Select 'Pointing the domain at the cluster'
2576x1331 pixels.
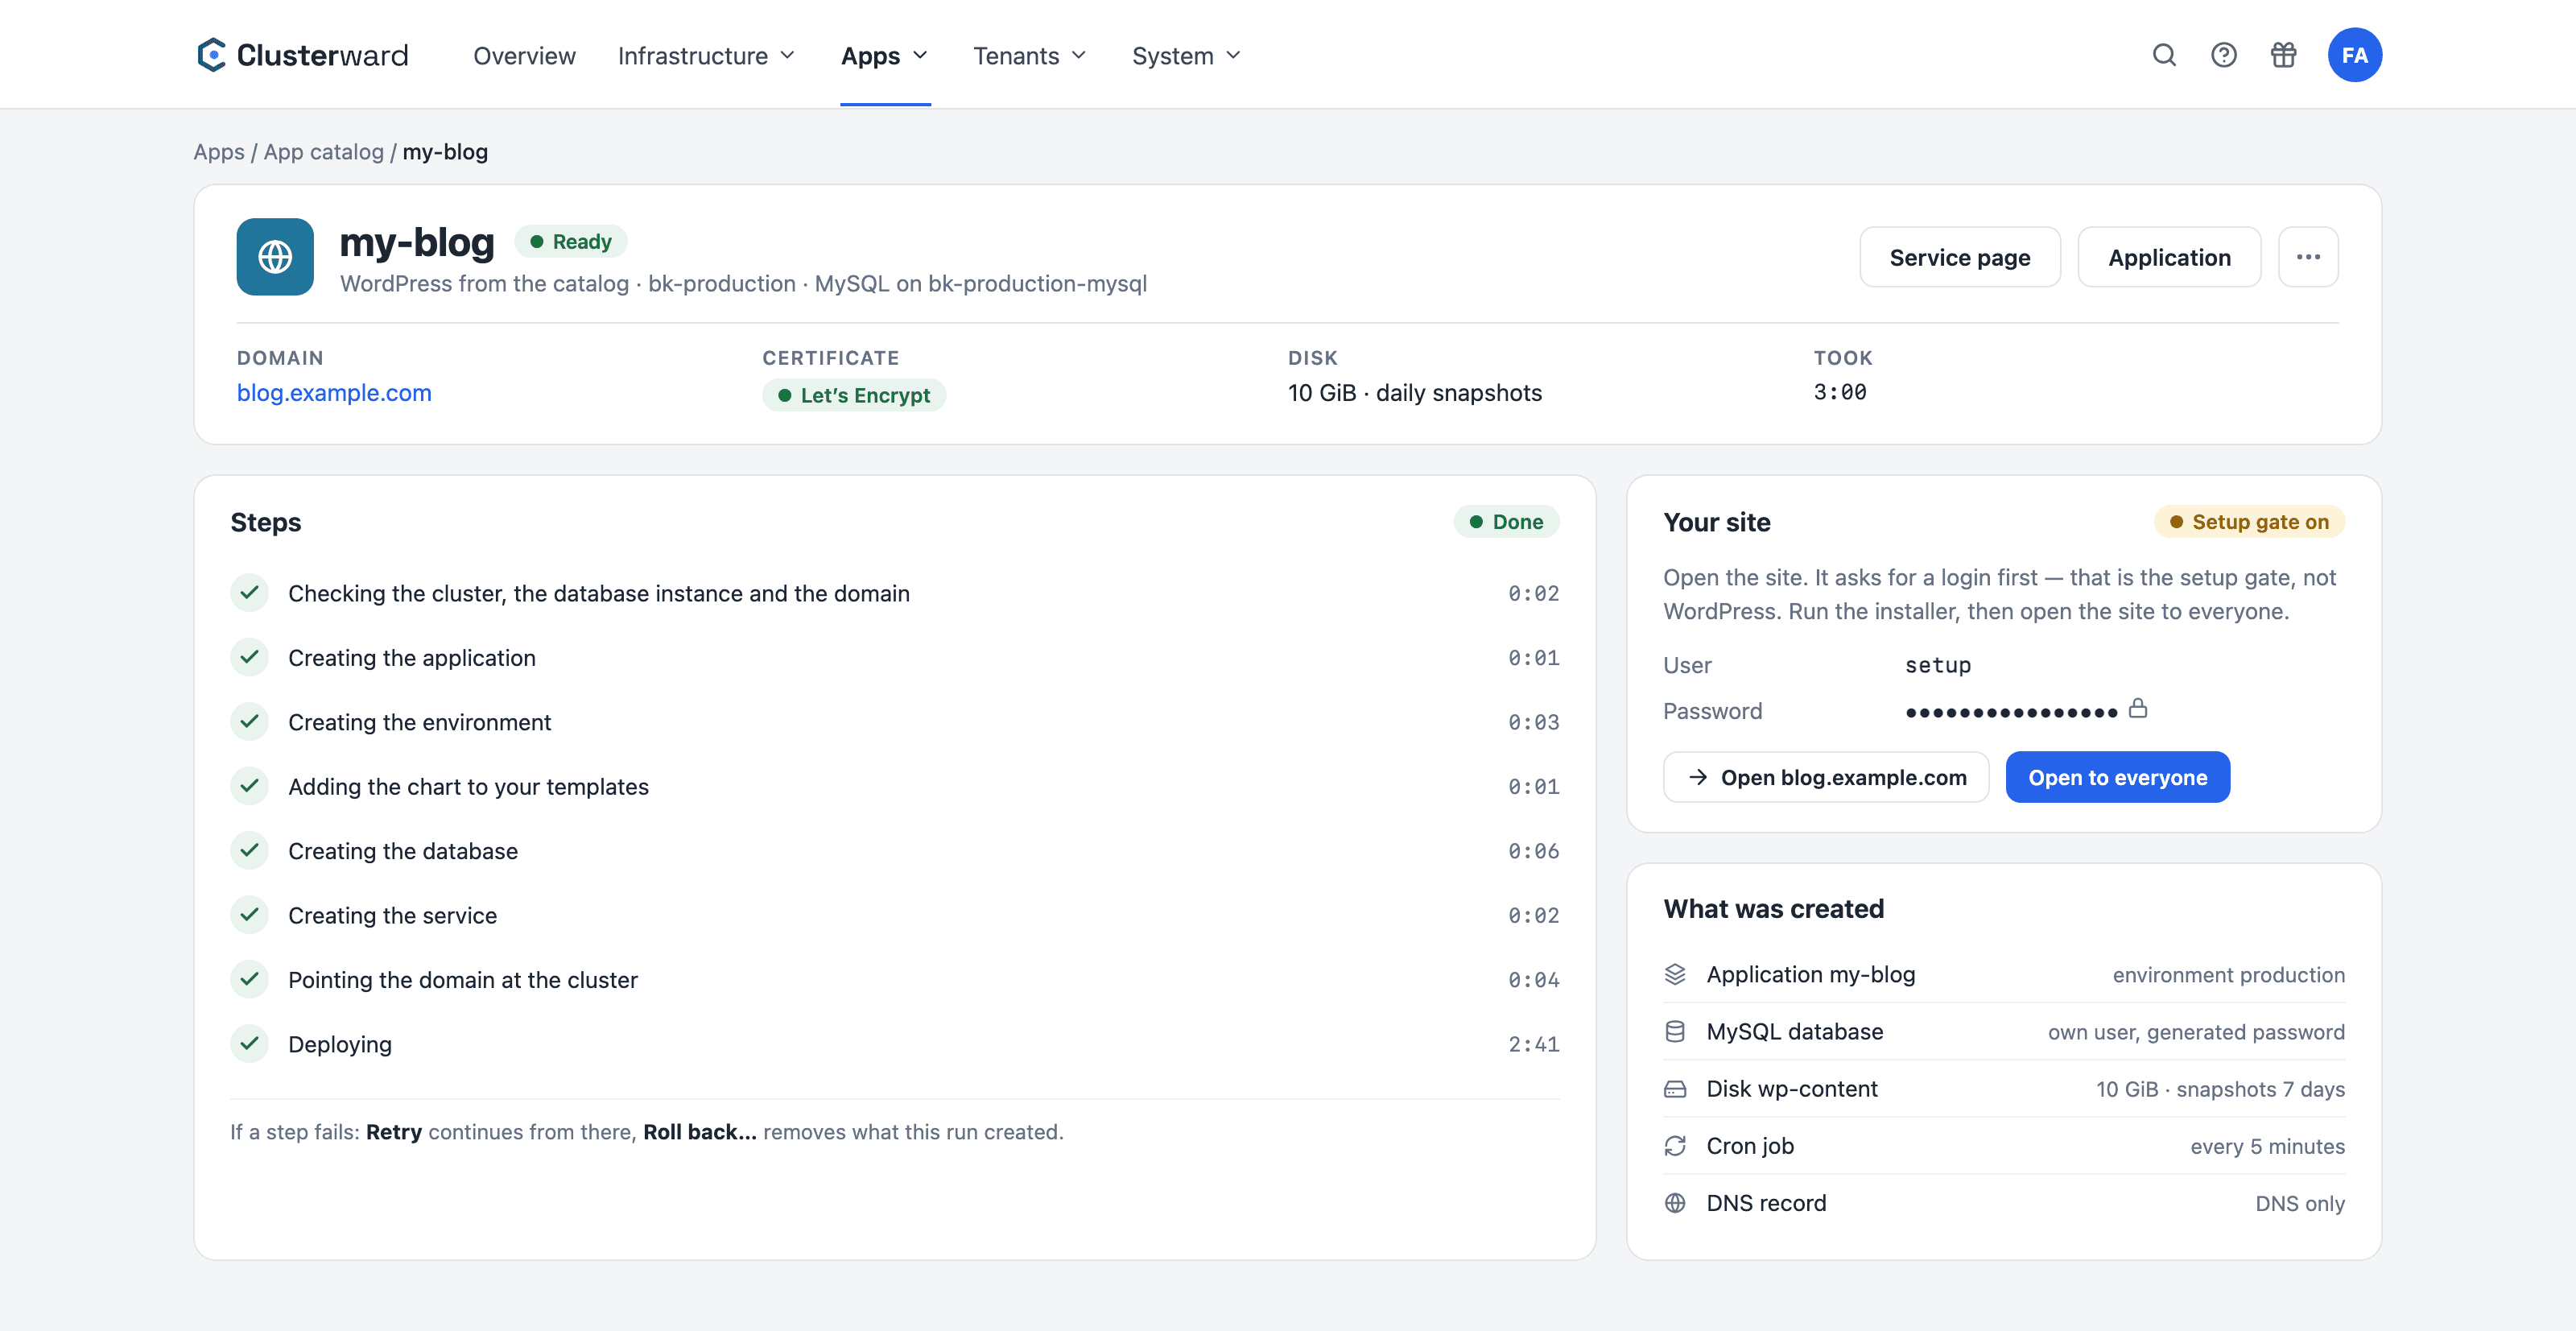[x=463, y=980]
